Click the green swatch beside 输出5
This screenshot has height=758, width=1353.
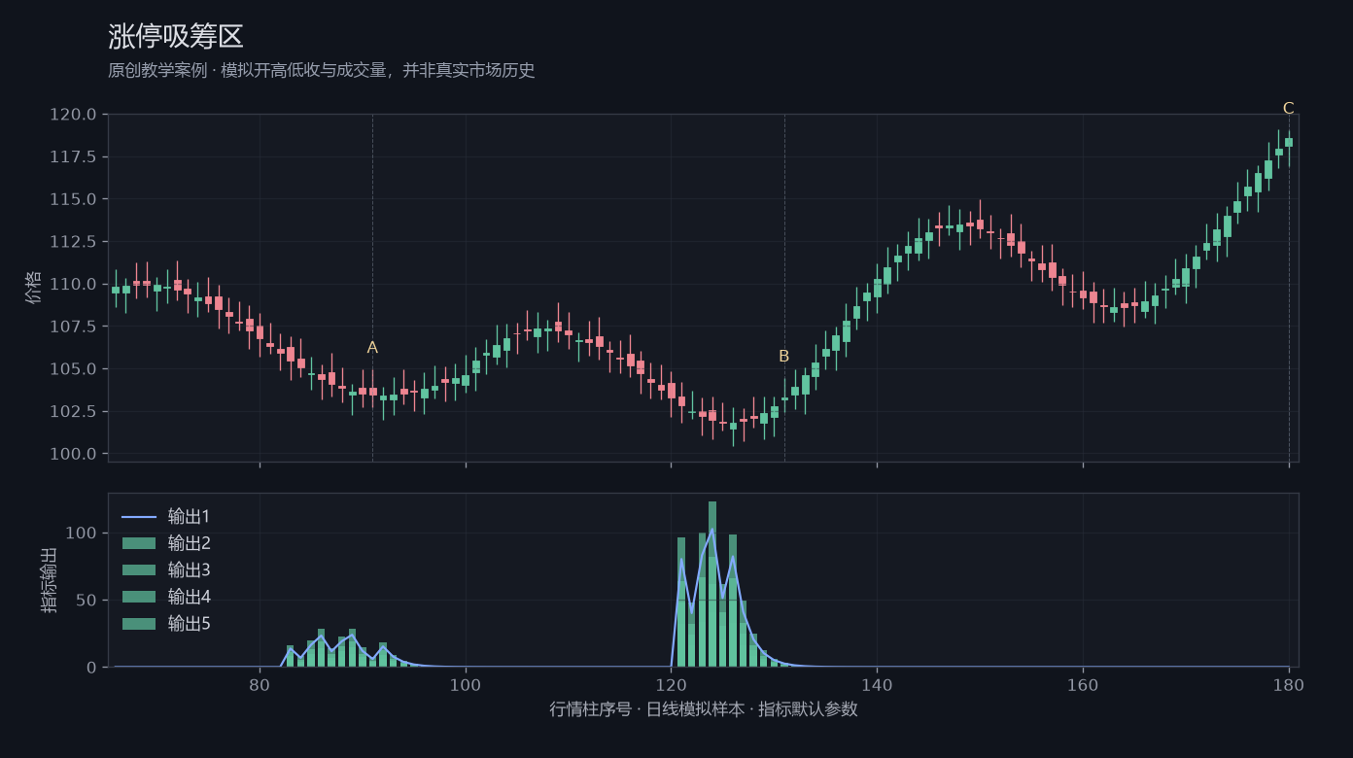[139, 624]
